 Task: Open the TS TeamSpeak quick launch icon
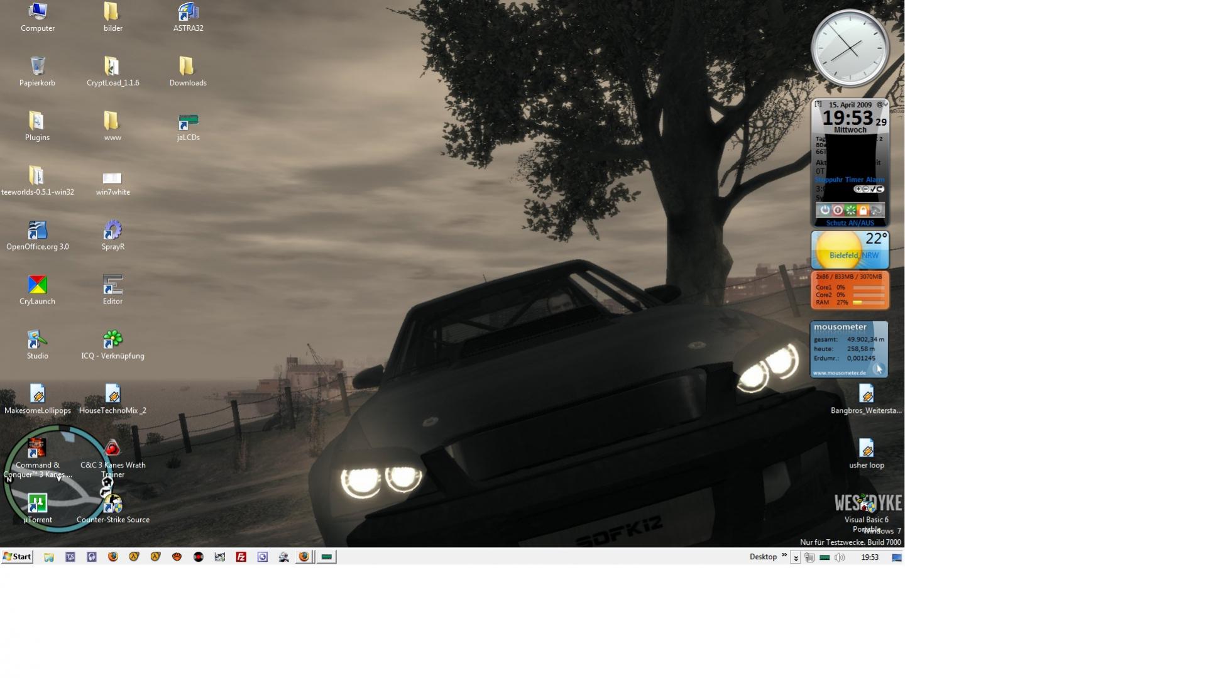(70, 557)
